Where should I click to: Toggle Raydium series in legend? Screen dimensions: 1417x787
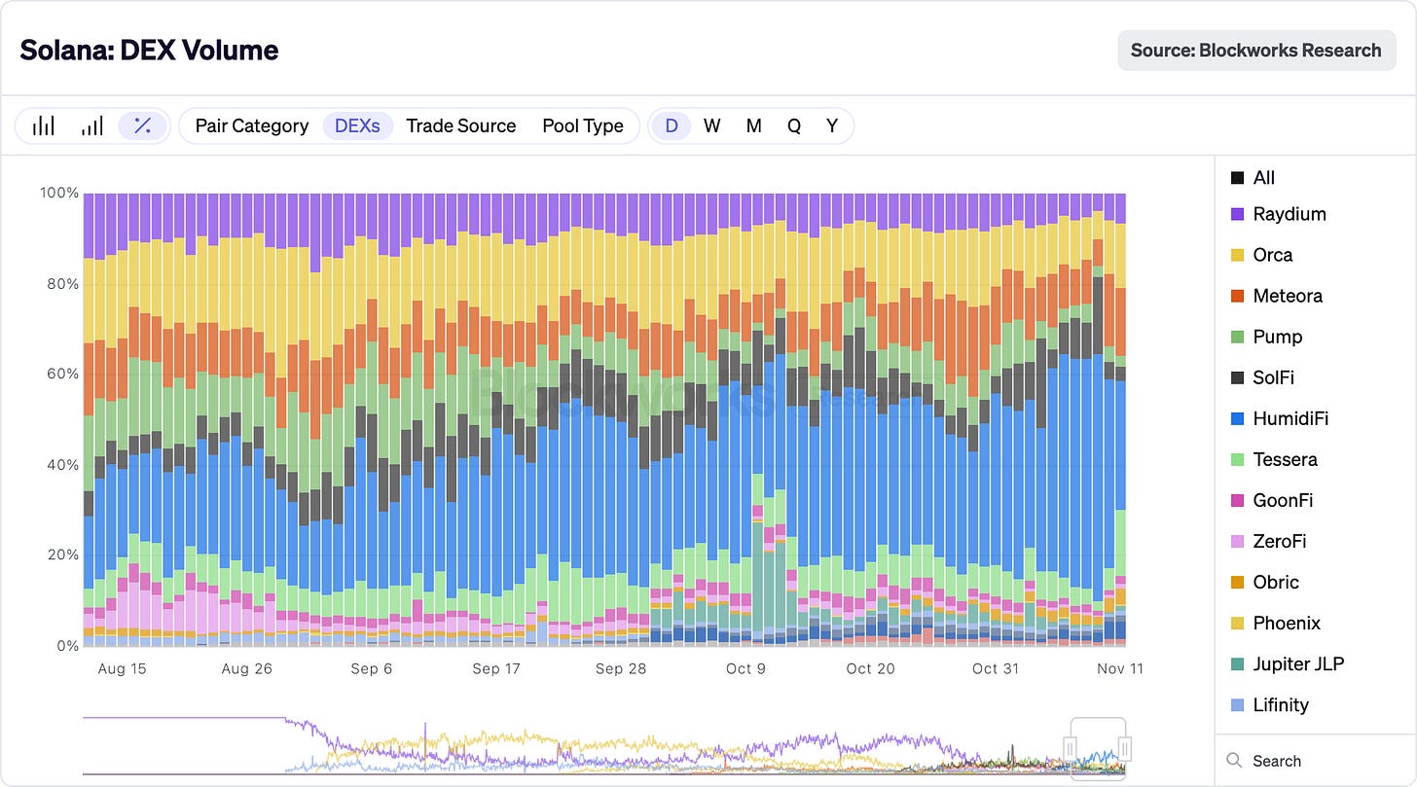pyautogui.click(x=1278, y=214)
